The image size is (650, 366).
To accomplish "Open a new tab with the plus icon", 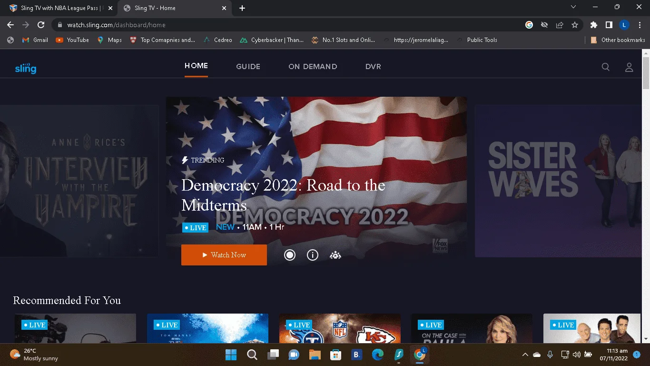I will point(242,8).
